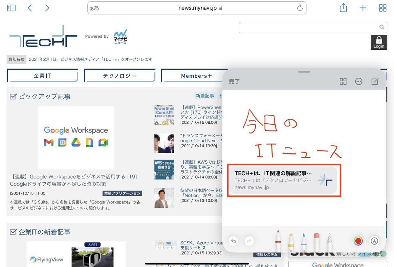This screenshot has width=394, height=267.
Task: Select the 企業IT navigation tab
Action: point(43,76)
